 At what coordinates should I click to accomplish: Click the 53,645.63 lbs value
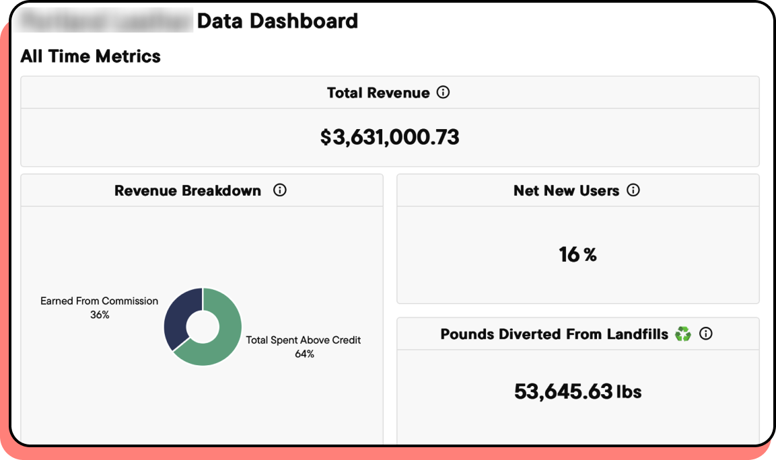click(x=577, y=391)
